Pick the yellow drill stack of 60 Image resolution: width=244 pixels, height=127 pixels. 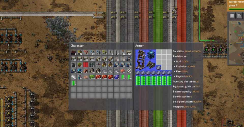(x=104, y=65)
